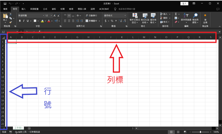Click the Save icon in title bar
Screen dimensions: 222x134
pyautogui.click(x=5, y=4)
